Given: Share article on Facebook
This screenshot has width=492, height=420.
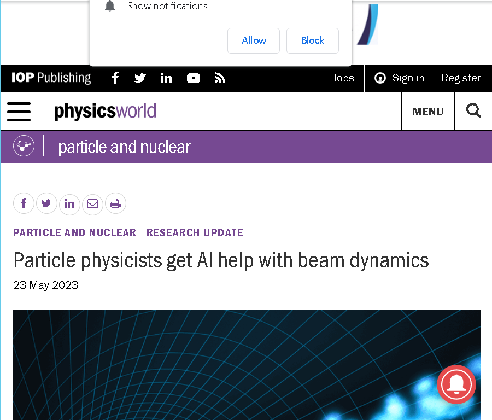Looking at the screenshot, I should 24,203.
